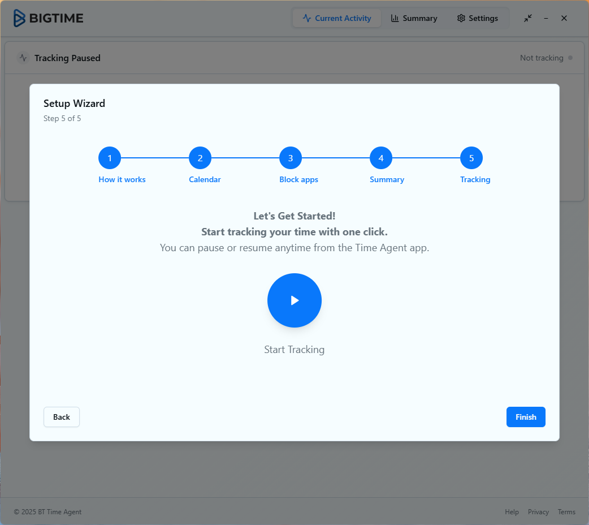Click the Current Activity pulse icon
Image resolution: width=589 pixels, height=525 pixels.
coord(307,18)
